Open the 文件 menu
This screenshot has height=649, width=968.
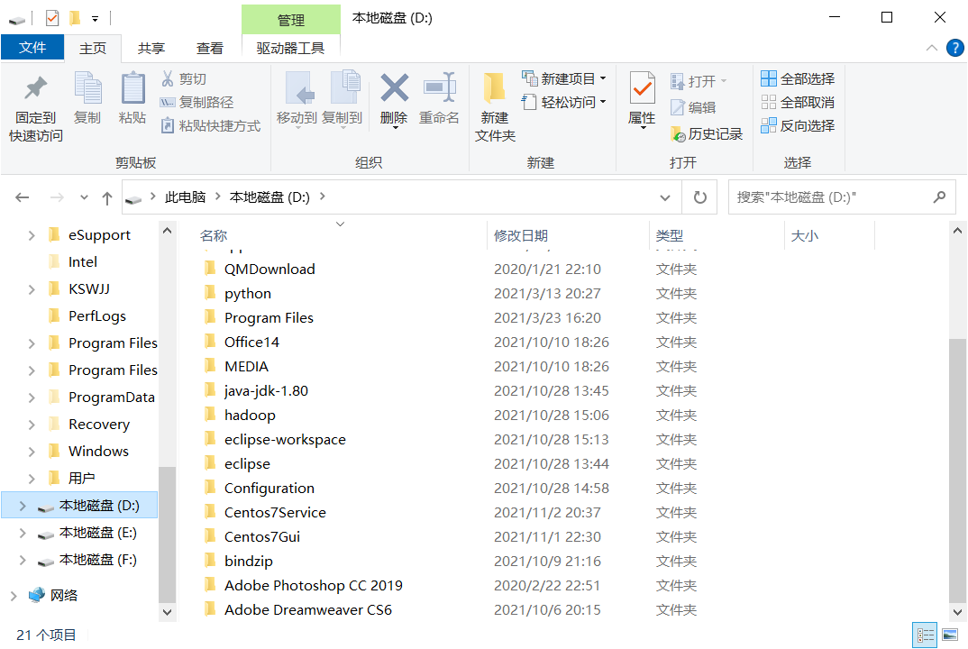point(32,47)
